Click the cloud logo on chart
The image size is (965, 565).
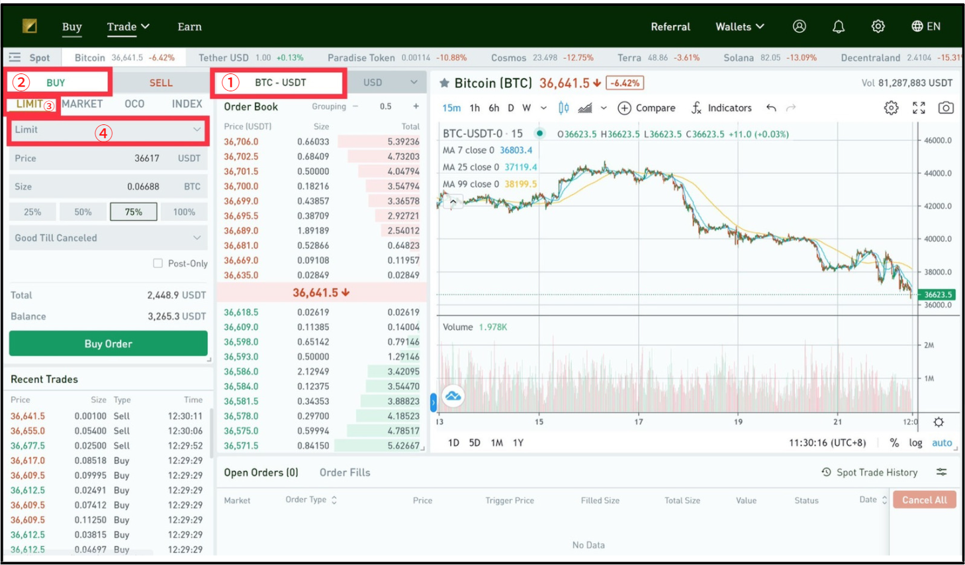tap(453, 396)
